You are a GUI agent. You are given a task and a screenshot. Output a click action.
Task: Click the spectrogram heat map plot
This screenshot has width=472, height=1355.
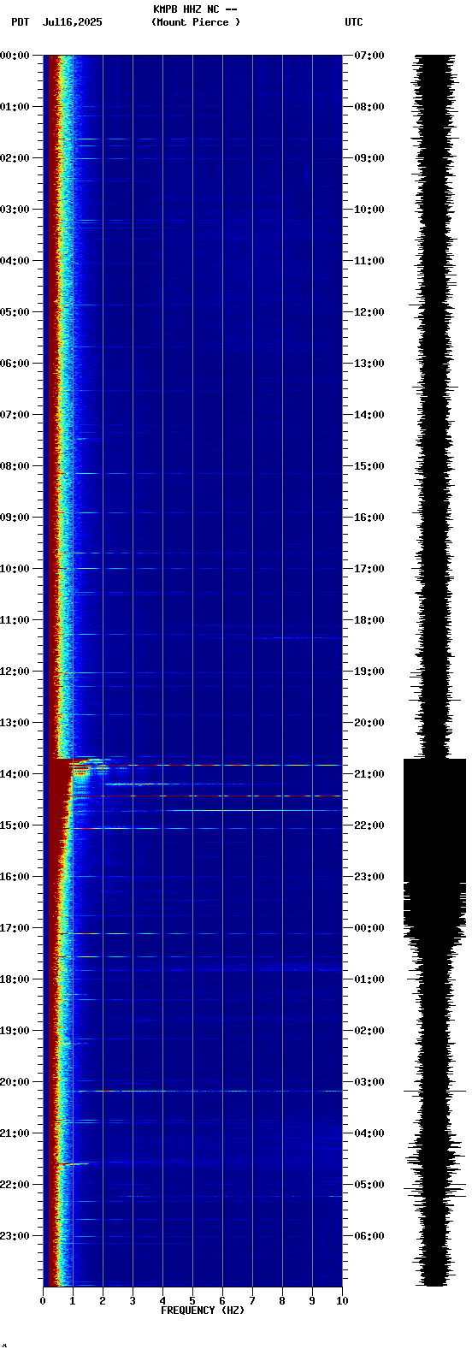pyautogui.click(x=192, y=671)
